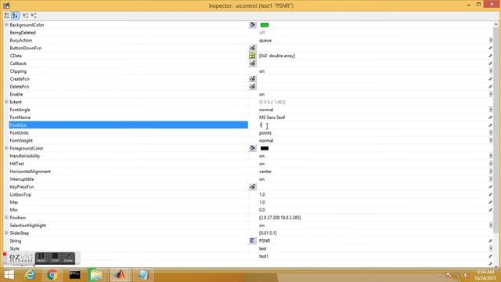Click the expand-all-properties toolbar icon
Image resolution: width=501 pixels, height=282 pixels.
(x=25, y=16)
